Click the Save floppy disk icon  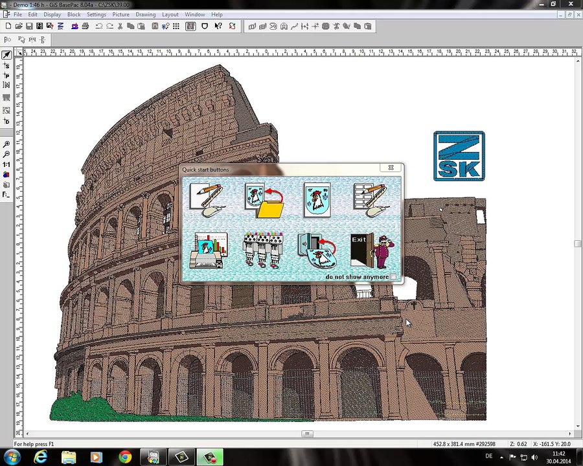29,27
